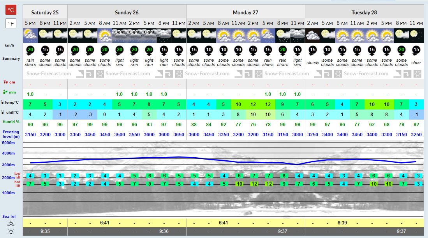
Task: Select the Sunday 26 day header
Action: pyautogui.click(x=127, y=12)
